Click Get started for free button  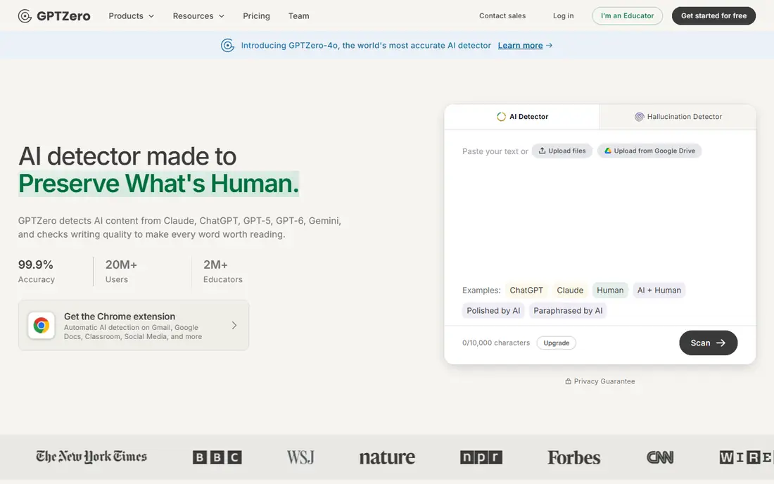tap(713, 15)
